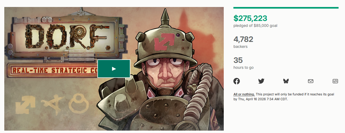Image resolution: width=345 pixels, height=133 pixels.
Task: Share the project on Facebook
Action: [237, 81]
